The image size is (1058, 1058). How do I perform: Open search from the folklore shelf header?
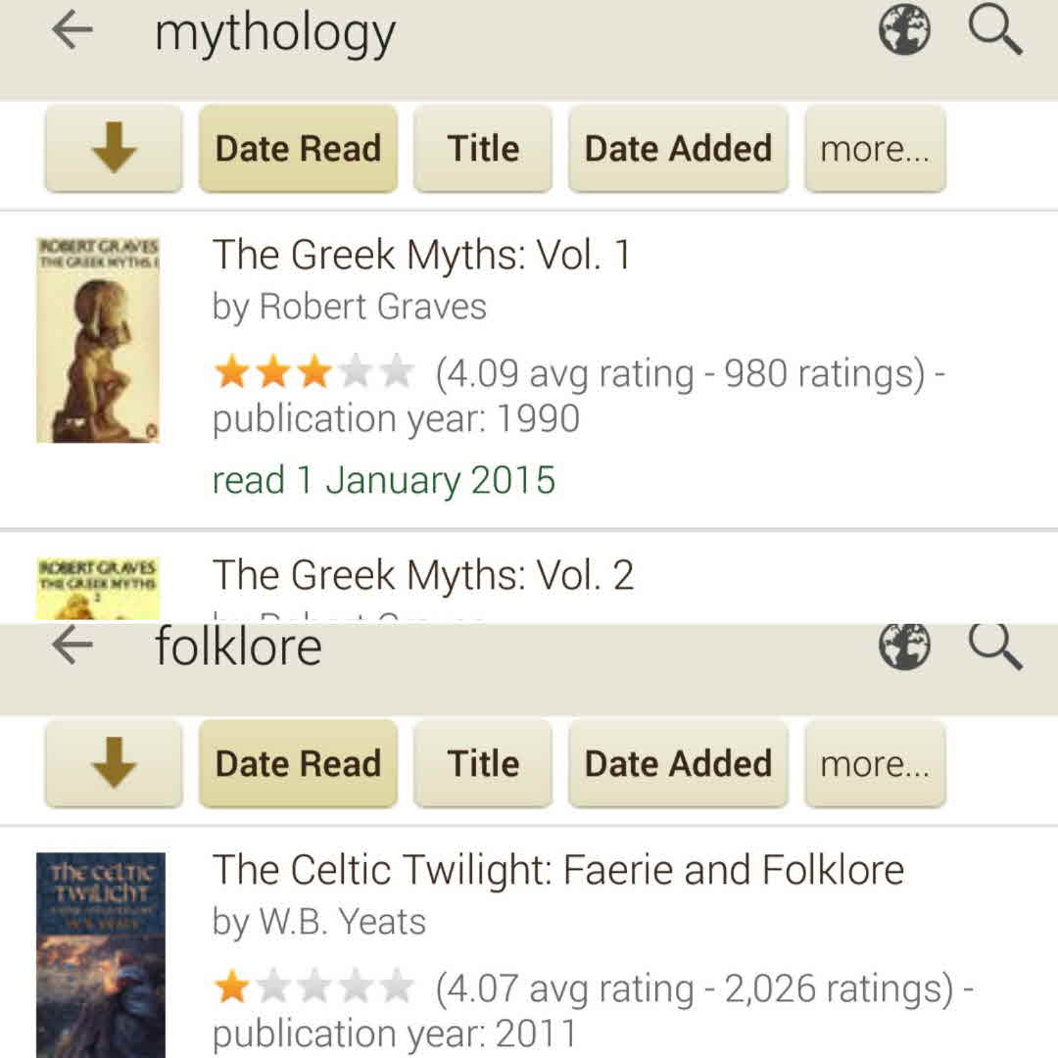point(995,647)
